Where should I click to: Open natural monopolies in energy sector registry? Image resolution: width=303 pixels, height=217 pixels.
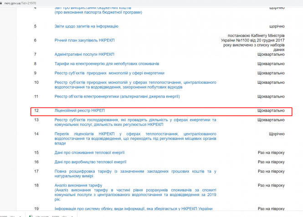tap(109, 73)
